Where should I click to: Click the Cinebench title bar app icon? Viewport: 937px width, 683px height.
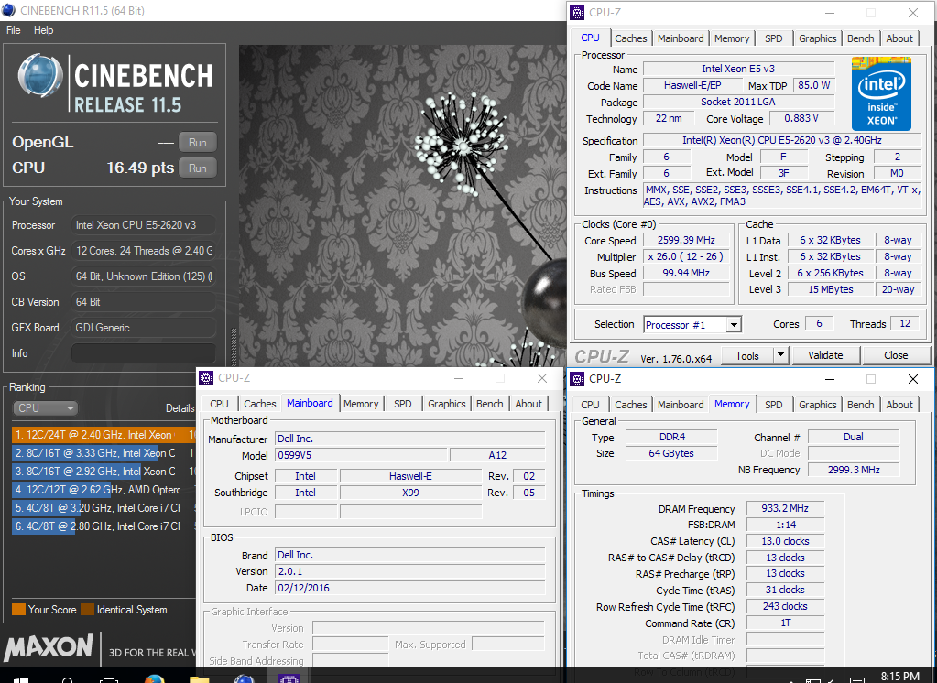pos(9,10)
